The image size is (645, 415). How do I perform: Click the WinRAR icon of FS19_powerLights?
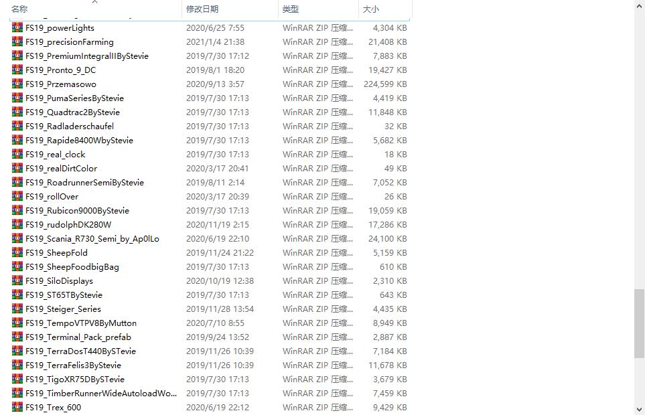click(17, 27)
